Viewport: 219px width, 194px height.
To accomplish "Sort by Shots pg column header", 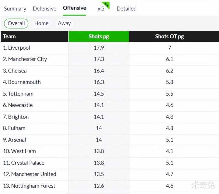I will tap(99, 37).
